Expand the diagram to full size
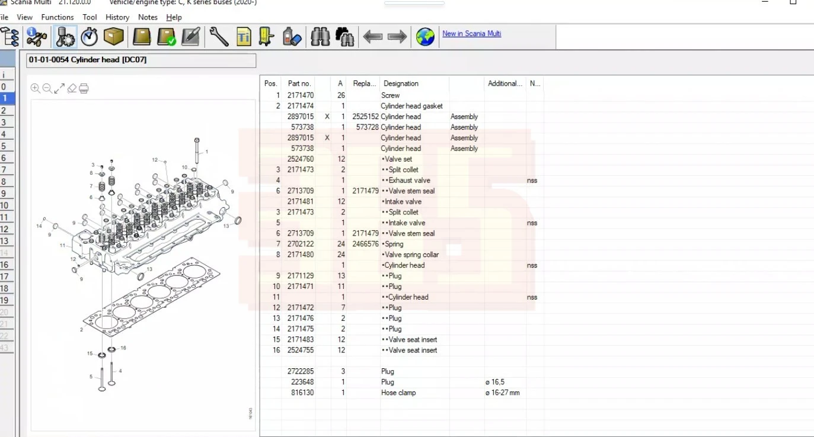Image resolution: width=814 pixels, height=437 pixels. coord(59,88)
